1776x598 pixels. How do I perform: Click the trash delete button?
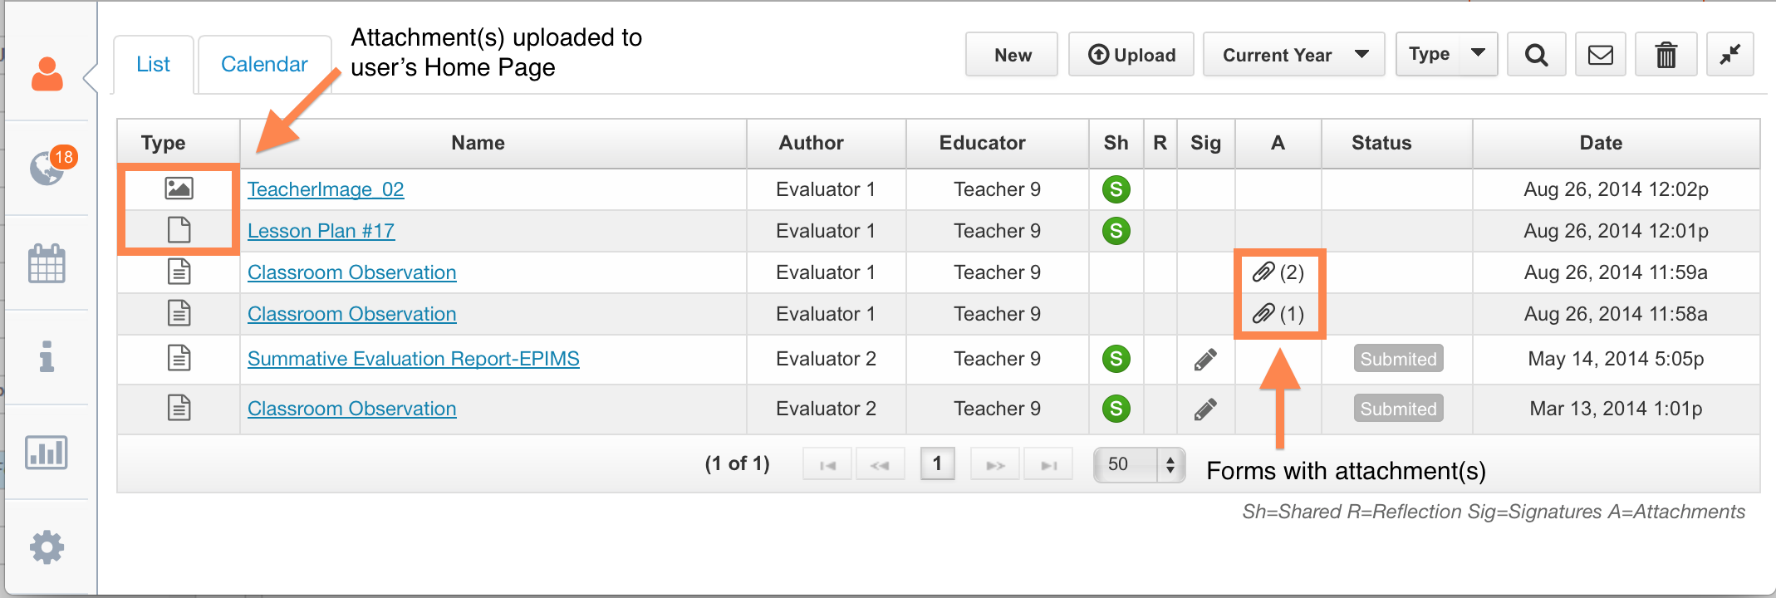[1666, 55]
